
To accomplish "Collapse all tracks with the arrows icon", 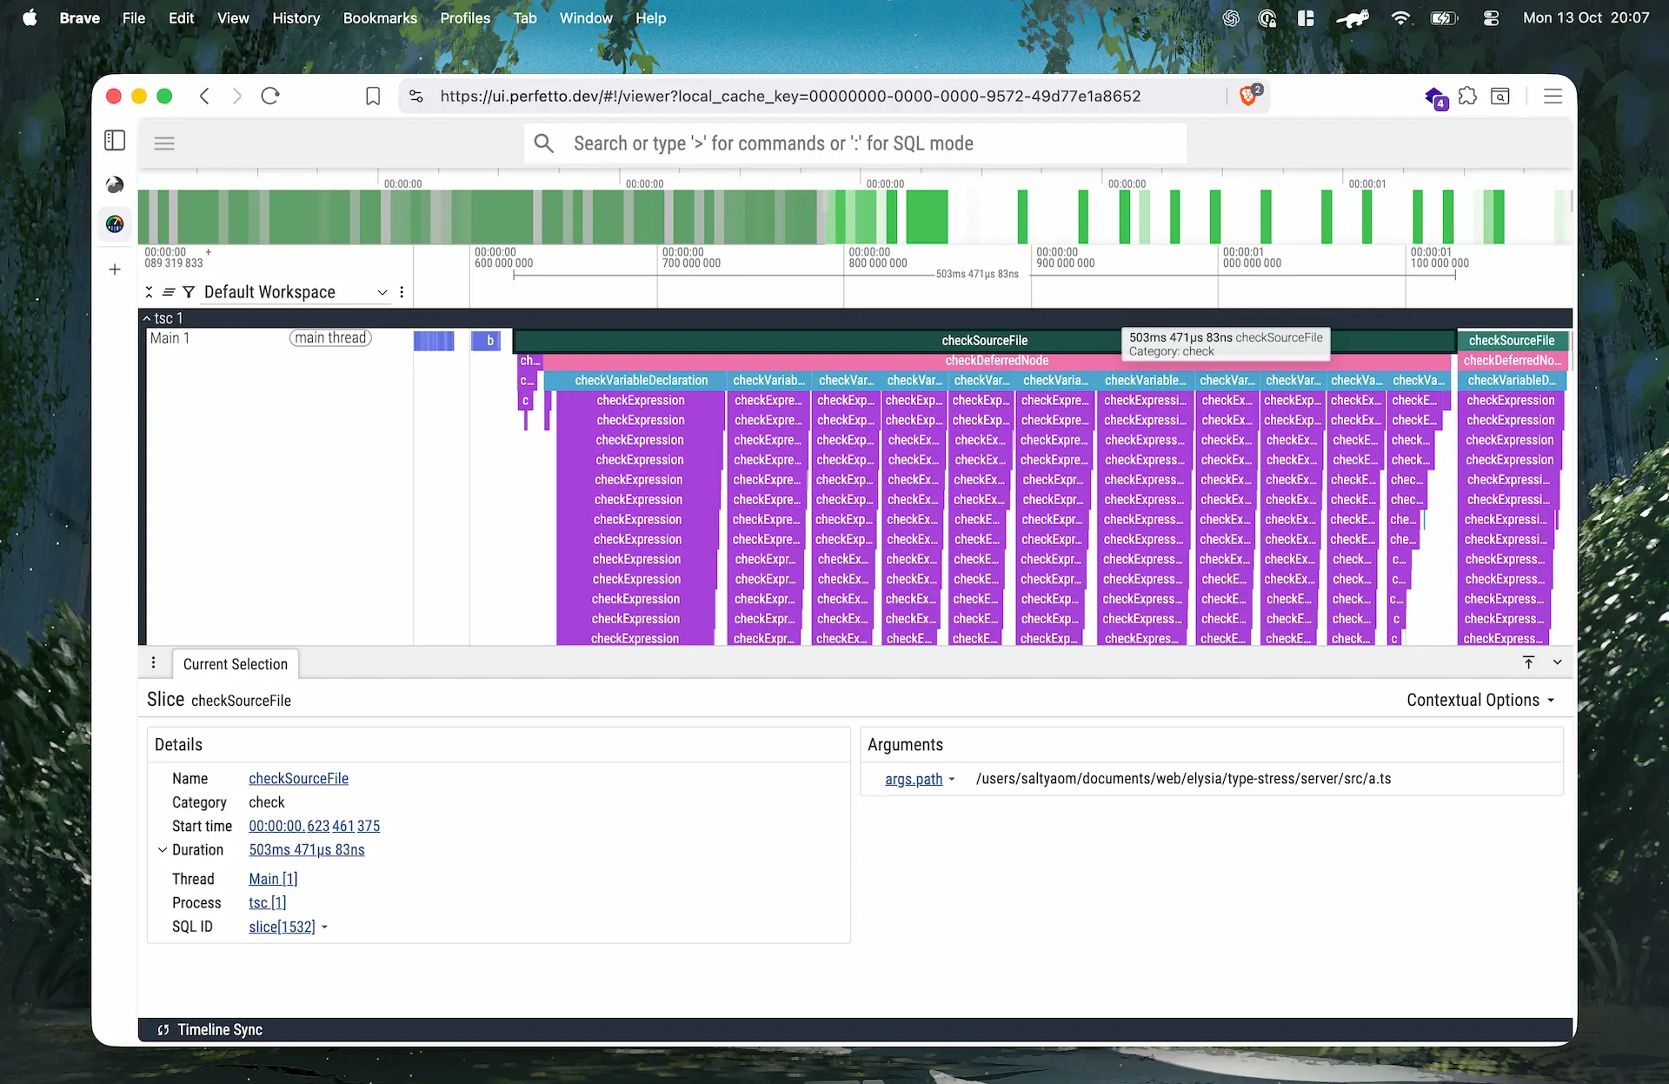I will coord(150,292).
